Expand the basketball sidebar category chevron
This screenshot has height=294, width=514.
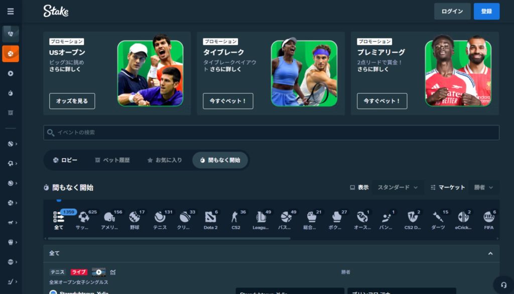pyautogui.click(x=16, y=203)
